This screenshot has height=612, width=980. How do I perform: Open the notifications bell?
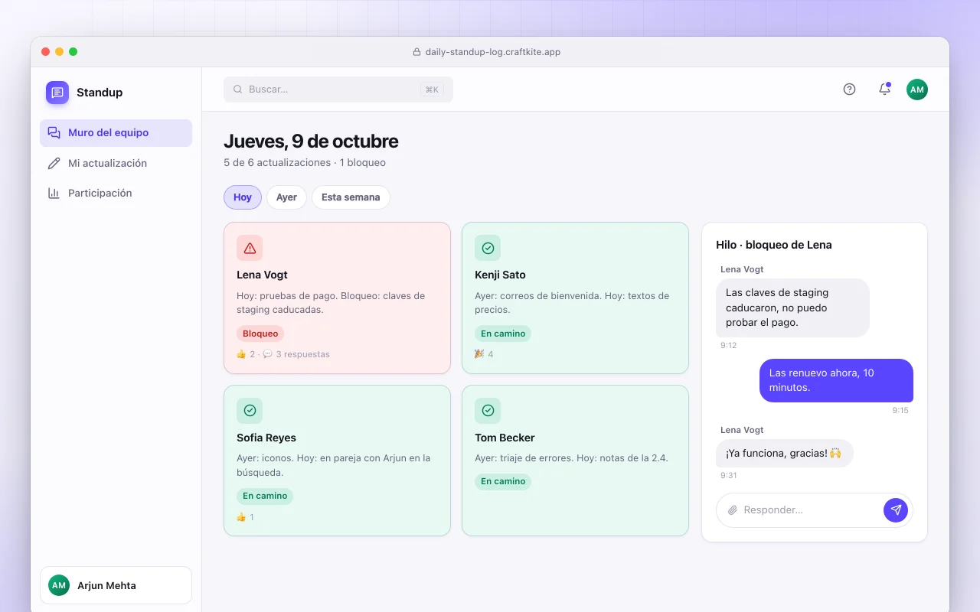click(884, 90)
